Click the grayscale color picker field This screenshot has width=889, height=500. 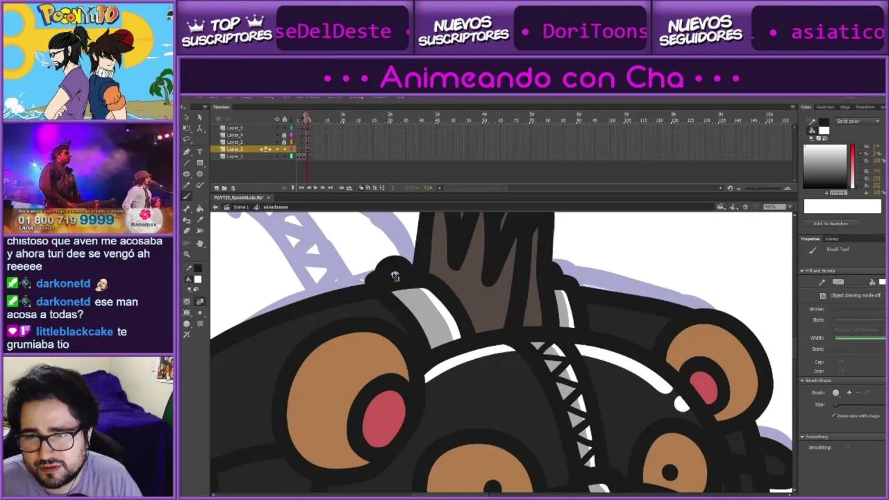825,167
